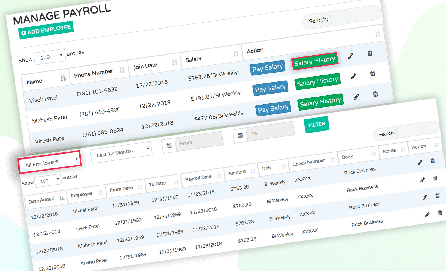
Task: Click salary value $791.81/Bi Weekly
Action: [x=216, y=96]
